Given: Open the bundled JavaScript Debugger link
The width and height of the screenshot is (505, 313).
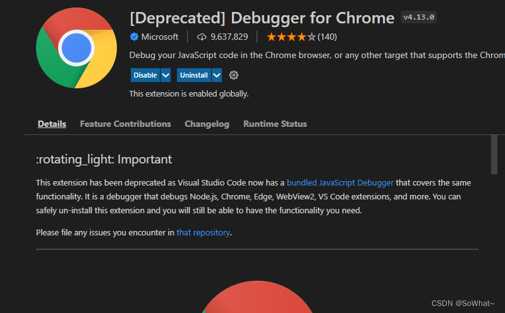Looking at the screenshot, I should (340, 183).
